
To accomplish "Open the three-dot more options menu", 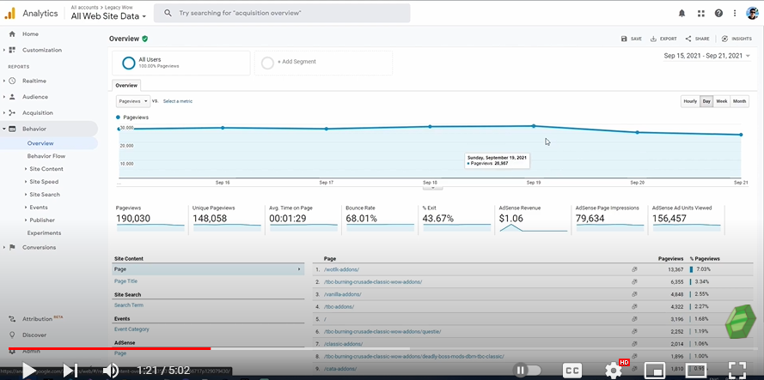I will [735, 14].
